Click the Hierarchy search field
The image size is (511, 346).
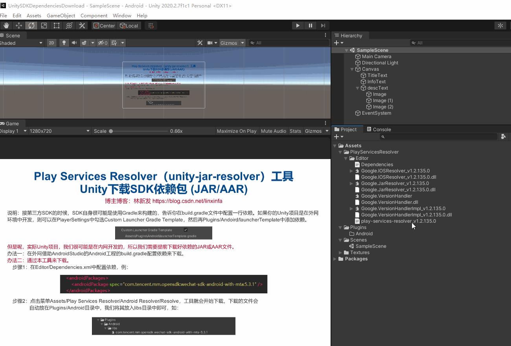click(x=460, y=43)
